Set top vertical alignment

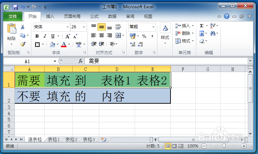tap(94, 26)
